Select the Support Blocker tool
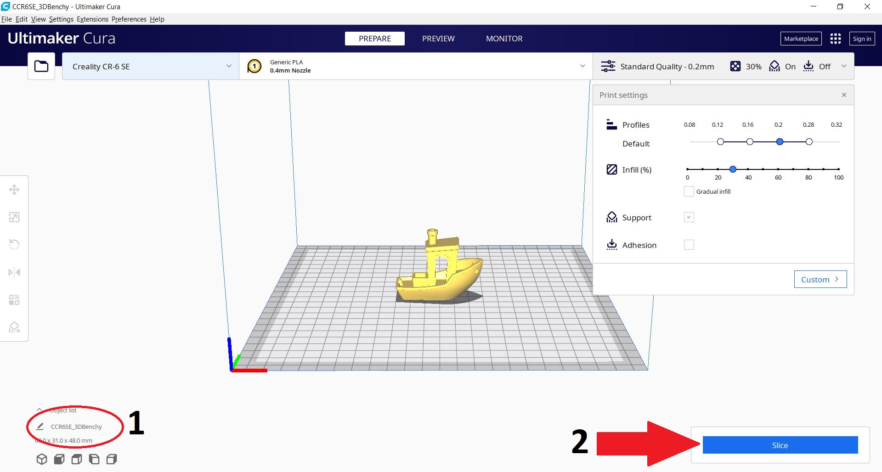882x472 pixels. coord(14,327)
